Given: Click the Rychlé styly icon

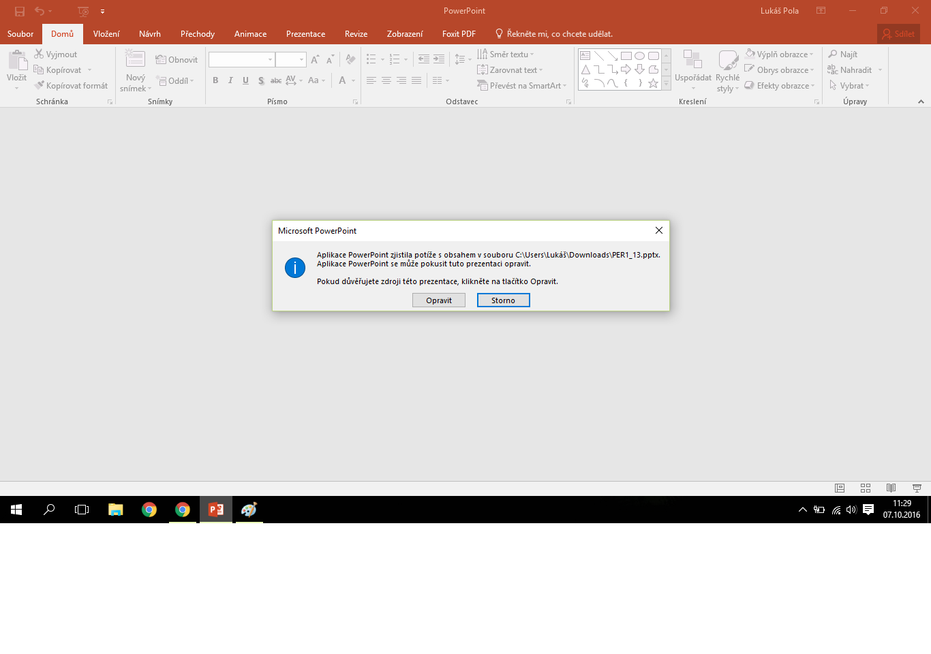Looking at the screenshot, I should tap(728, 60).
